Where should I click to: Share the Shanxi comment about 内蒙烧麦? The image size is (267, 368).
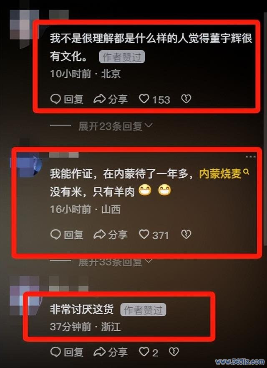pos(111,235)
